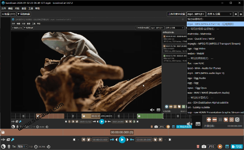244x150 pixels.
Task: Click the blue 导出 export button
Action: 237,147
